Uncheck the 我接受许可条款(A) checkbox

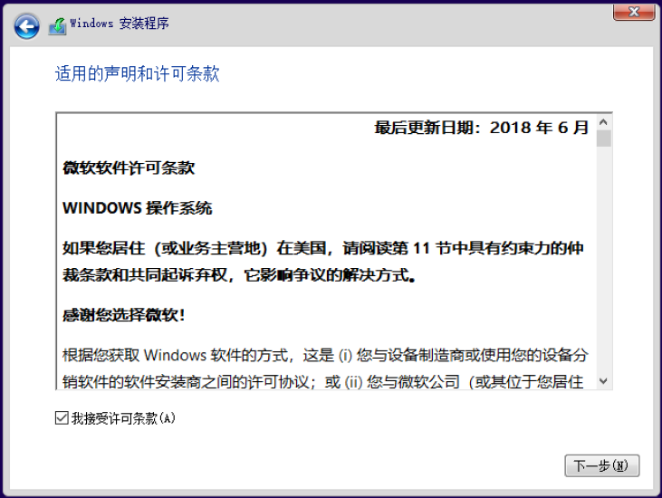coord(62,417)
